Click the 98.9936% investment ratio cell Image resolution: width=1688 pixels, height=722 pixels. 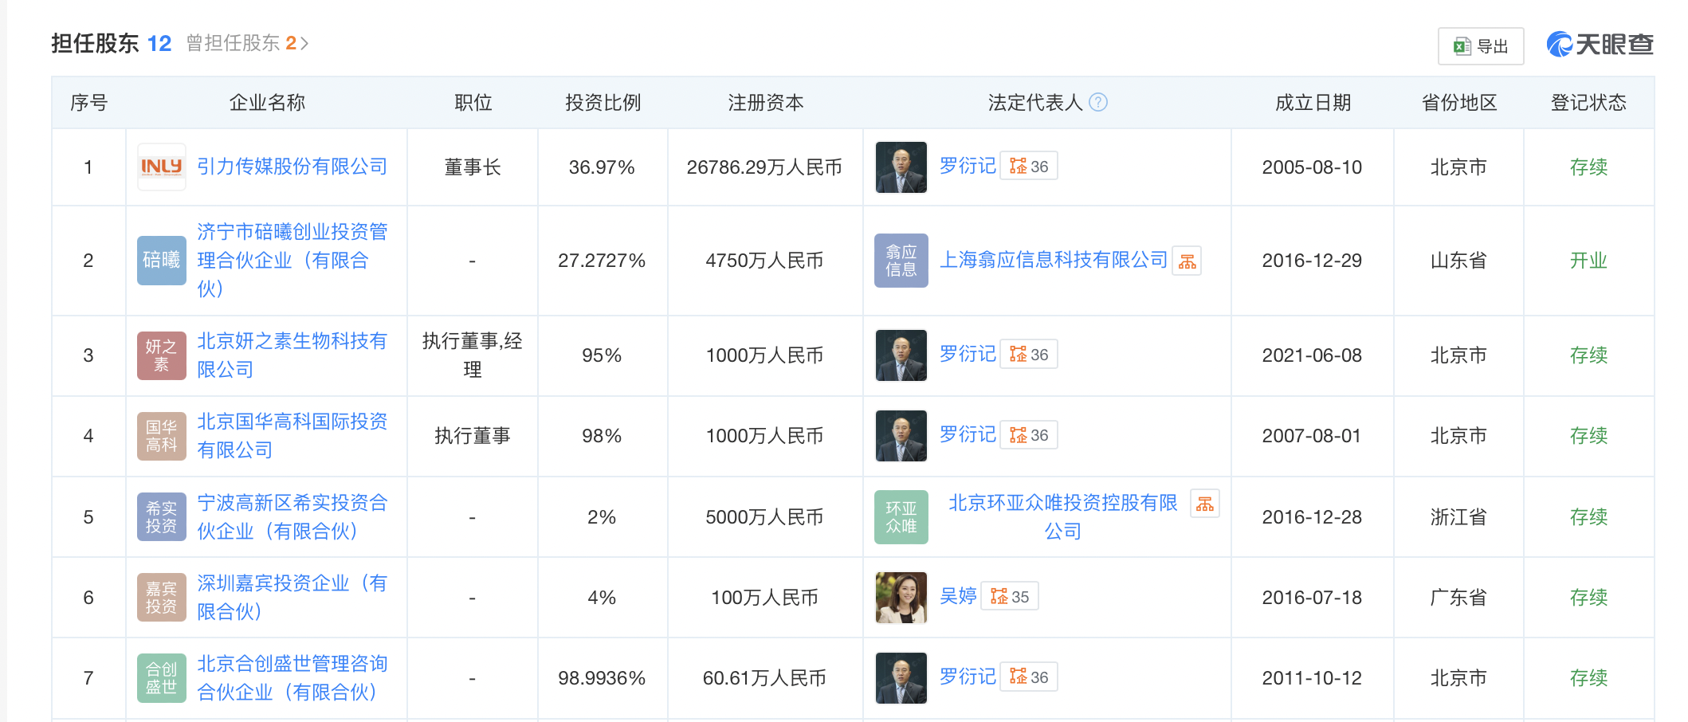602,678
